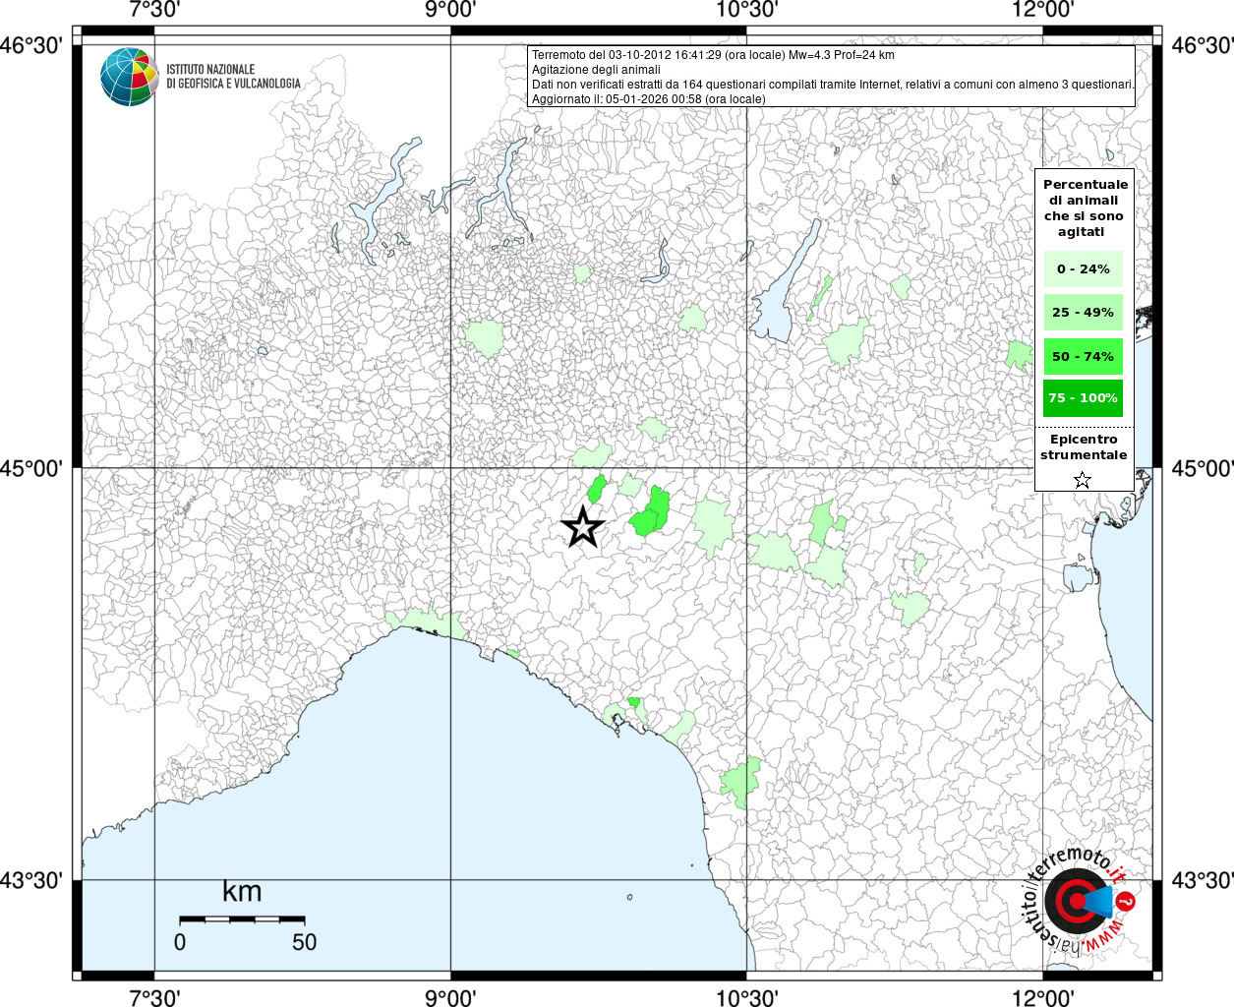
Task: Click the top 10°30' longitude label
Action: [747, 10]
